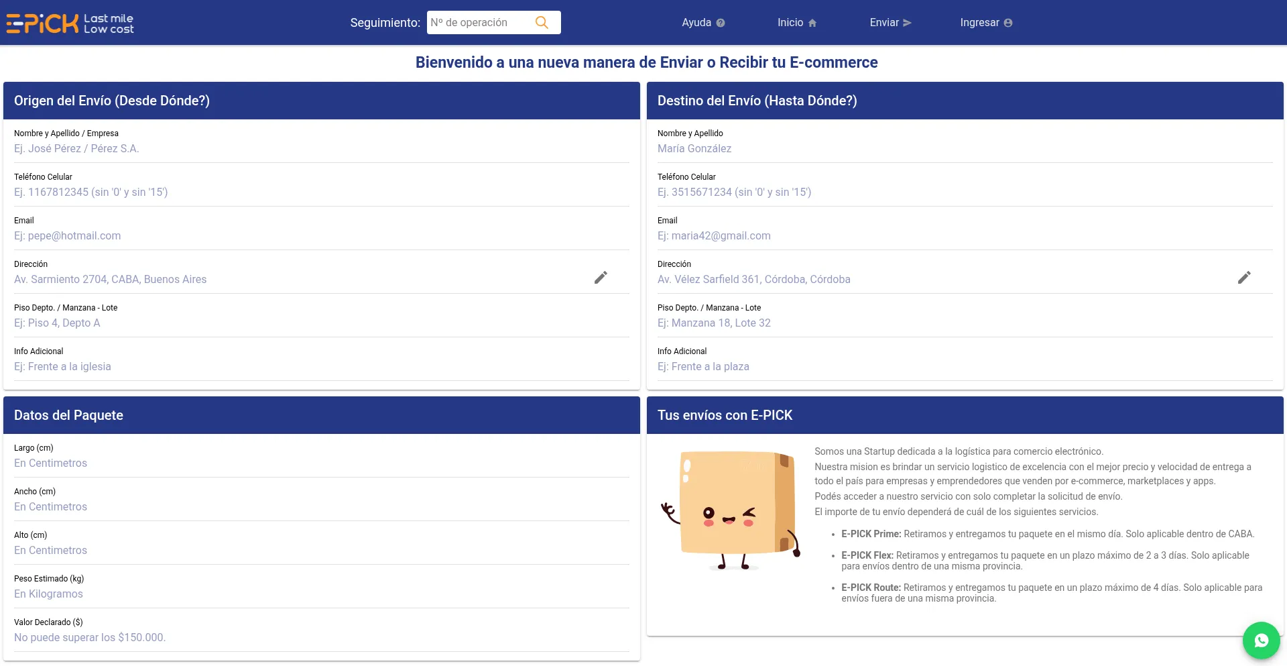Click the origin Info Adicional field
This screenshot has width=1287, height=666.
coord(322,367)
